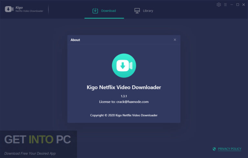Click the License to: crack@haxnode.com text
Screen dimensions: 248x158
[124, 102]
